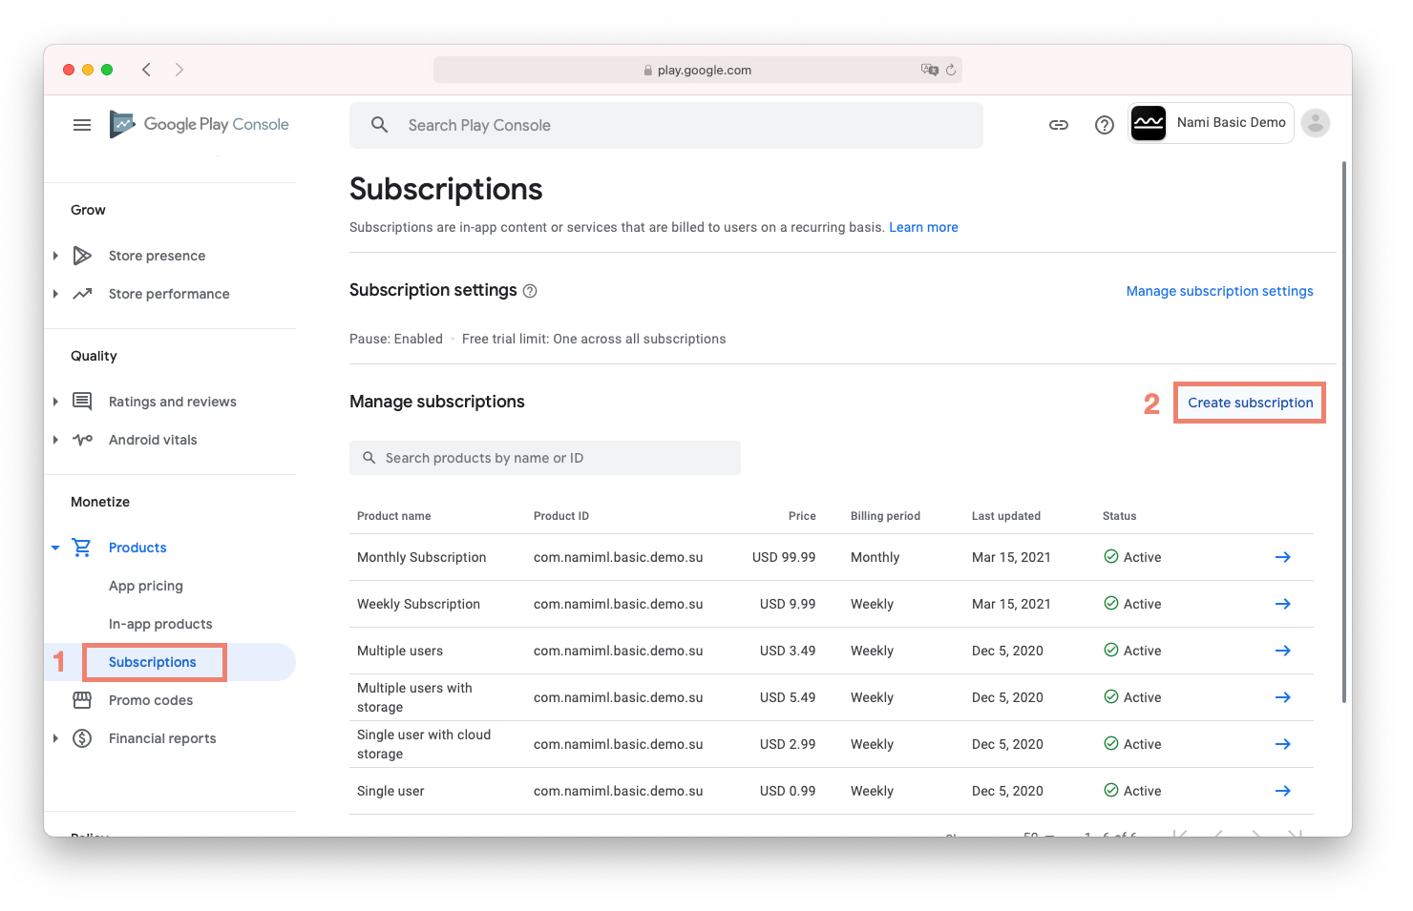Open Promo codes in sidebar
The image size is (1413, 911).
151,700
